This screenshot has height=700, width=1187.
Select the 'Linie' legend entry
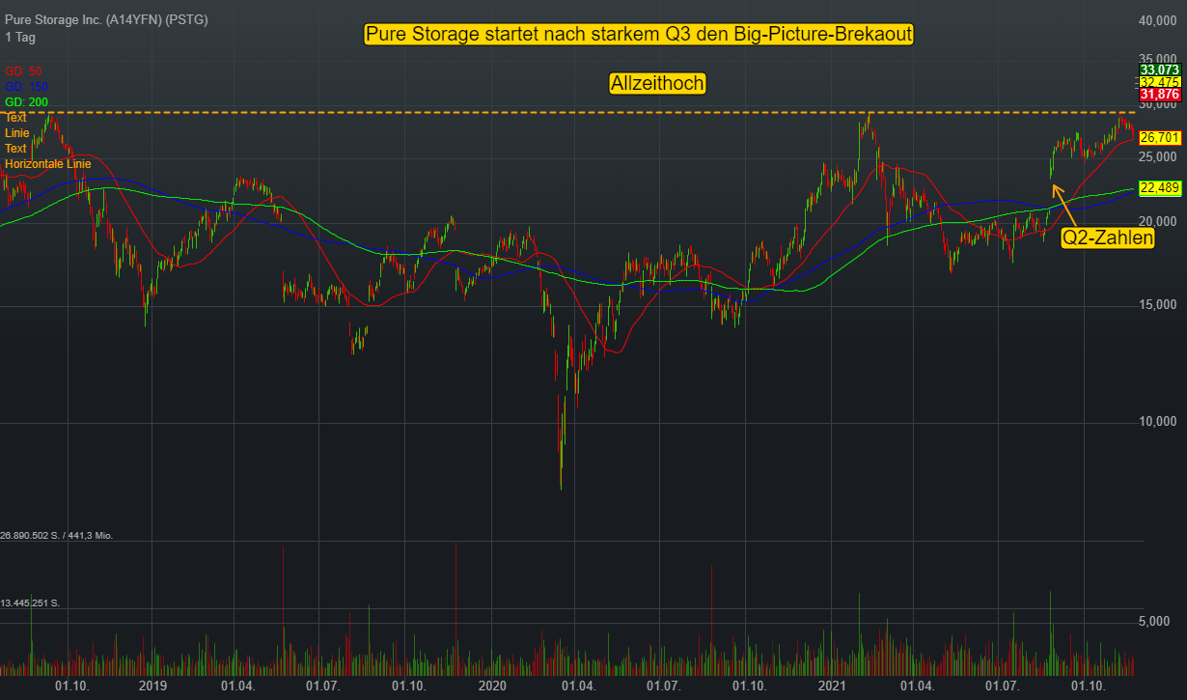tap(16, 133)
